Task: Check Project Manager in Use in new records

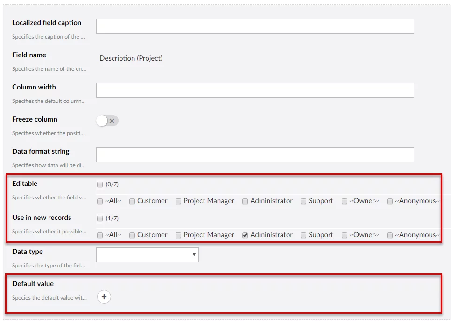Action: click(x=178, y=235)
